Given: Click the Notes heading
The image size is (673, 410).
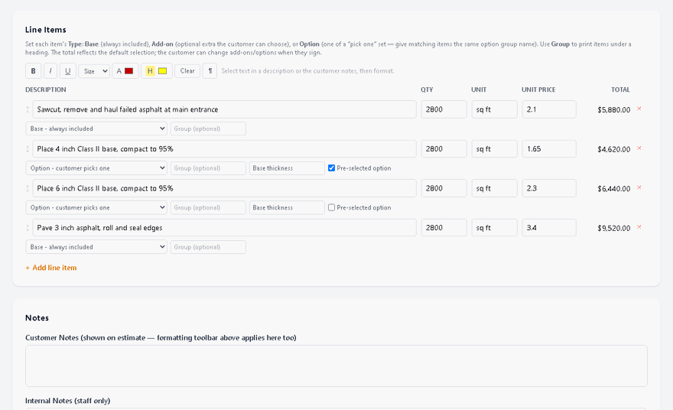Looking at the screenshot, I should 37,317.
